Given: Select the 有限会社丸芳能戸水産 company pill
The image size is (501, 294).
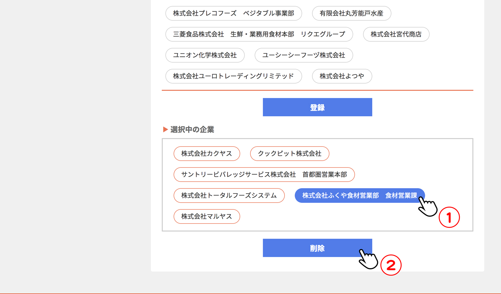Looking at the screenshot, I should [351, 13].
